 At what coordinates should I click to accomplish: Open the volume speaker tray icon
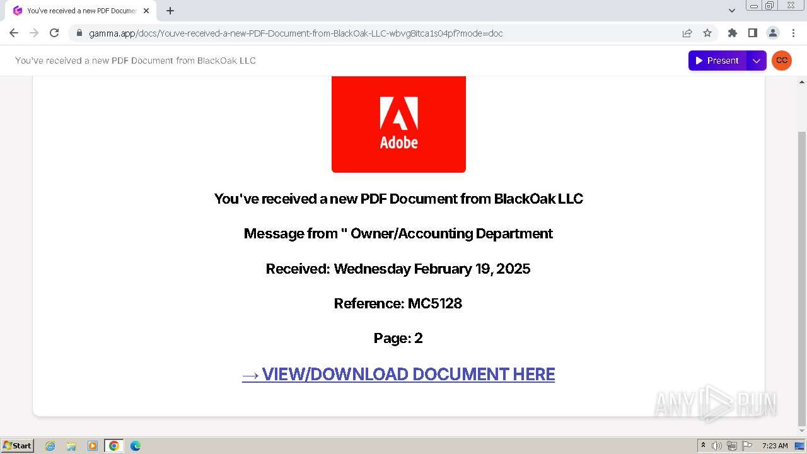717,446
